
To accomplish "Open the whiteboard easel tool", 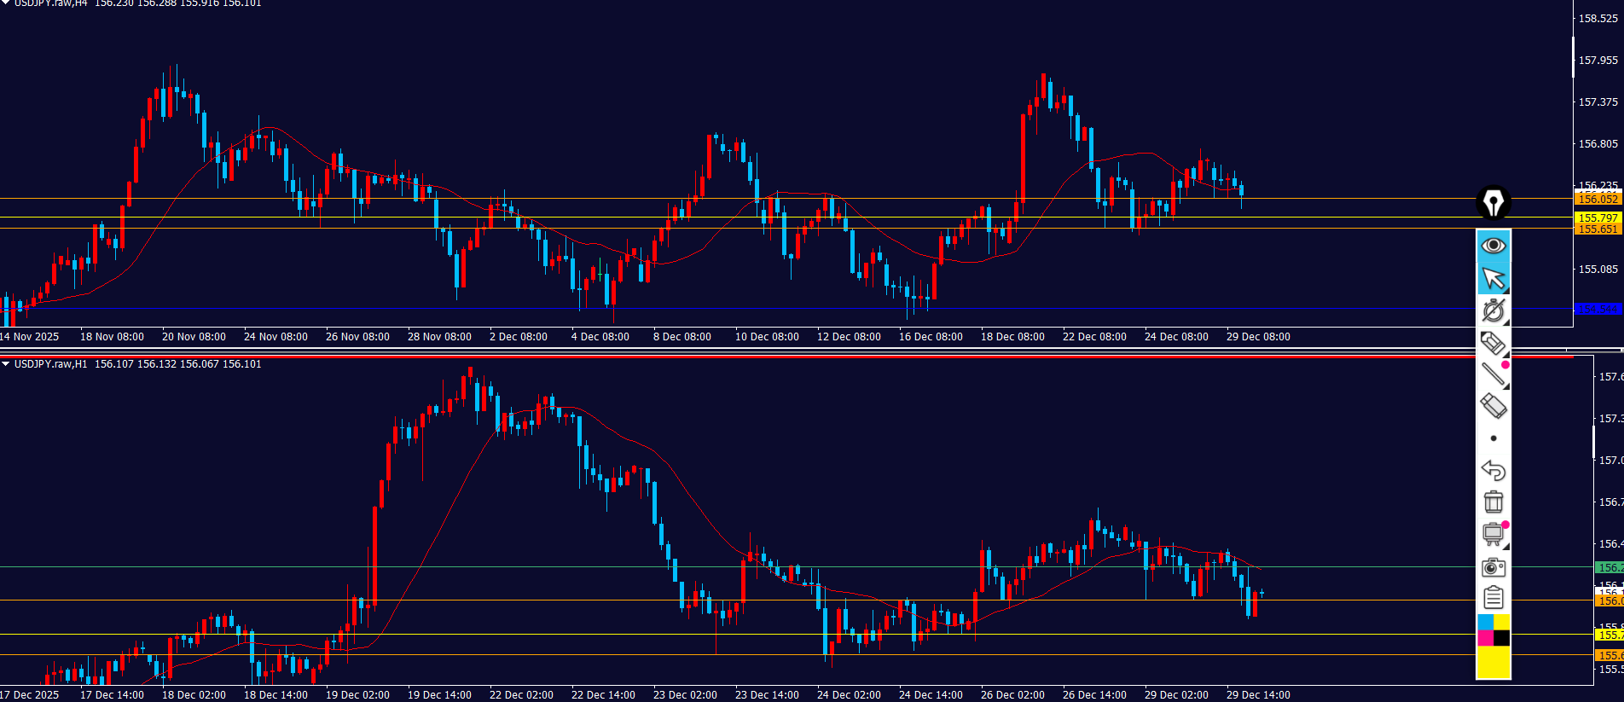I will pyautogui.click(x=1493, y=534).
